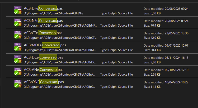The image size is (198, 108).
Task: Select the ACBrDFe.Conversao.pas file icon
Action: 18,10
